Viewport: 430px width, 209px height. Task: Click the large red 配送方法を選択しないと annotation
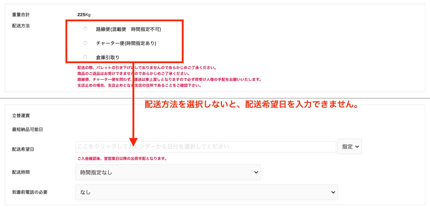point(251,104)
